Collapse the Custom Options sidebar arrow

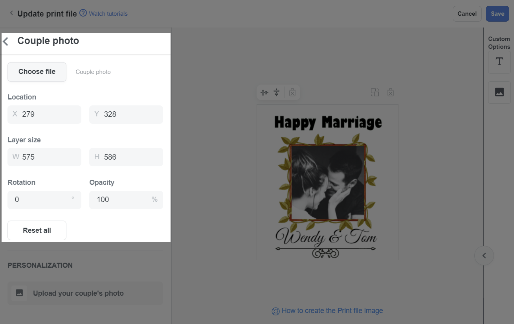tap(484, 256)
